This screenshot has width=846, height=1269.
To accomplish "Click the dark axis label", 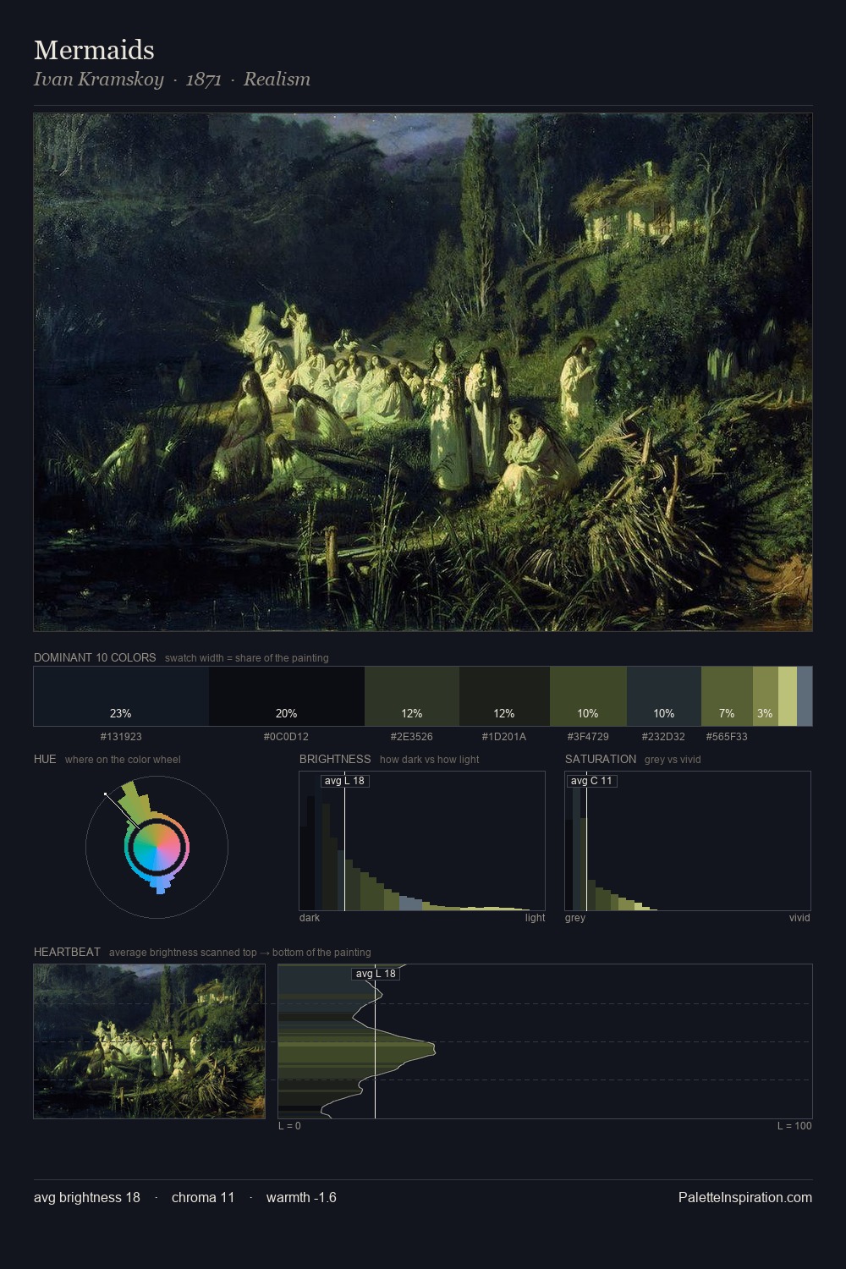I will (x=310, y=918).
